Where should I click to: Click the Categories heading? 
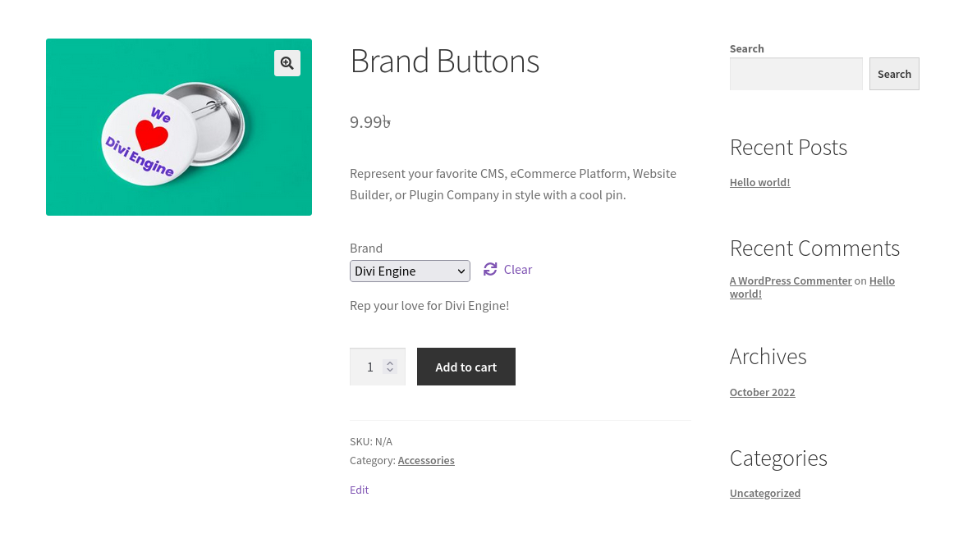pyautogui.click(x=778, y=458)
